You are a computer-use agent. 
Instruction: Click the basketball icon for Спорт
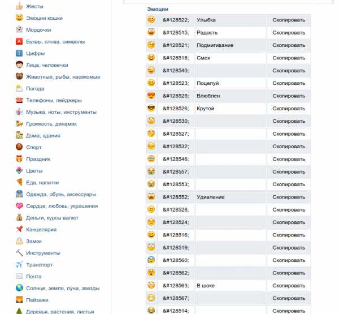tap(19, 147)
